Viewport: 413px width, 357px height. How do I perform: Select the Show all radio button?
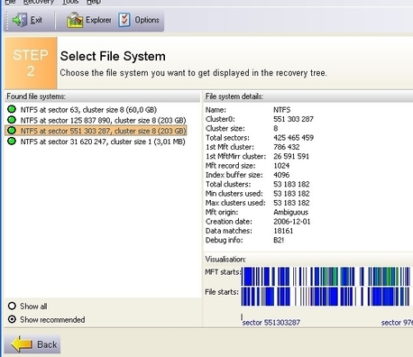point(12,307)
